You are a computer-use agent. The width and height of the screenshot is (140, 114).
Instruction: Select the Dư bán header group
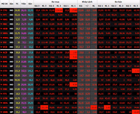[x=118, y=2]
